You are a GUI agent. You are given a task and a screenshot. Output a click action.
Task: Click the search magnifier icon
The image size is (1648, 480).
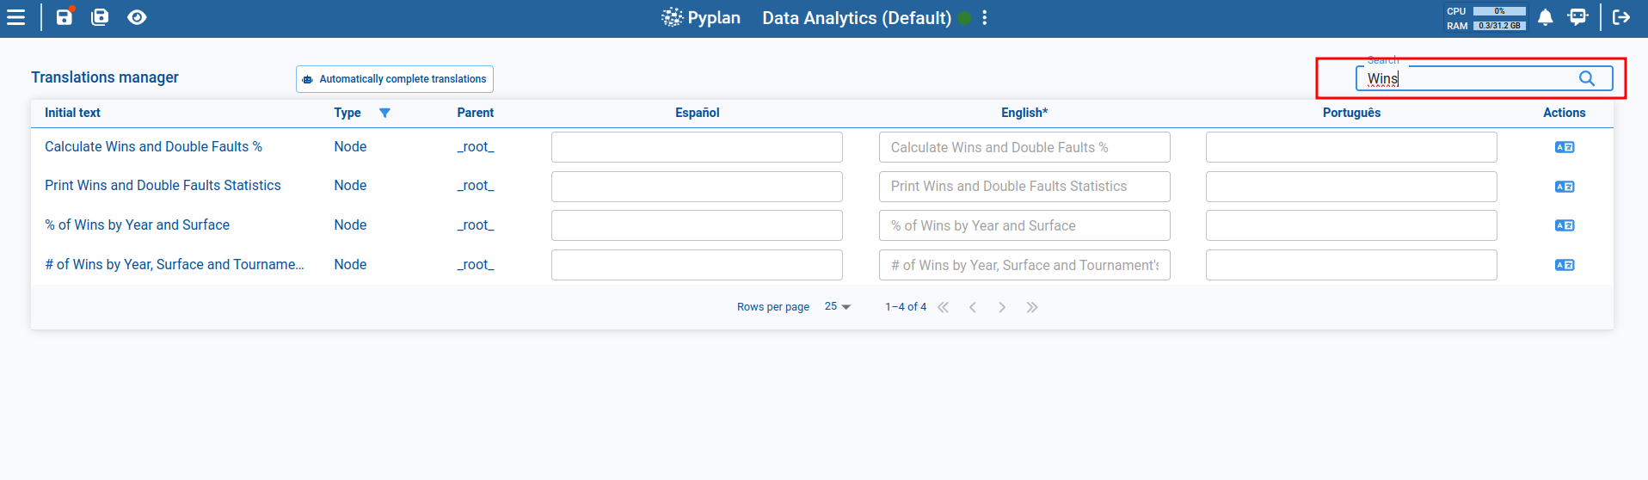click(x=1587, y=78)
